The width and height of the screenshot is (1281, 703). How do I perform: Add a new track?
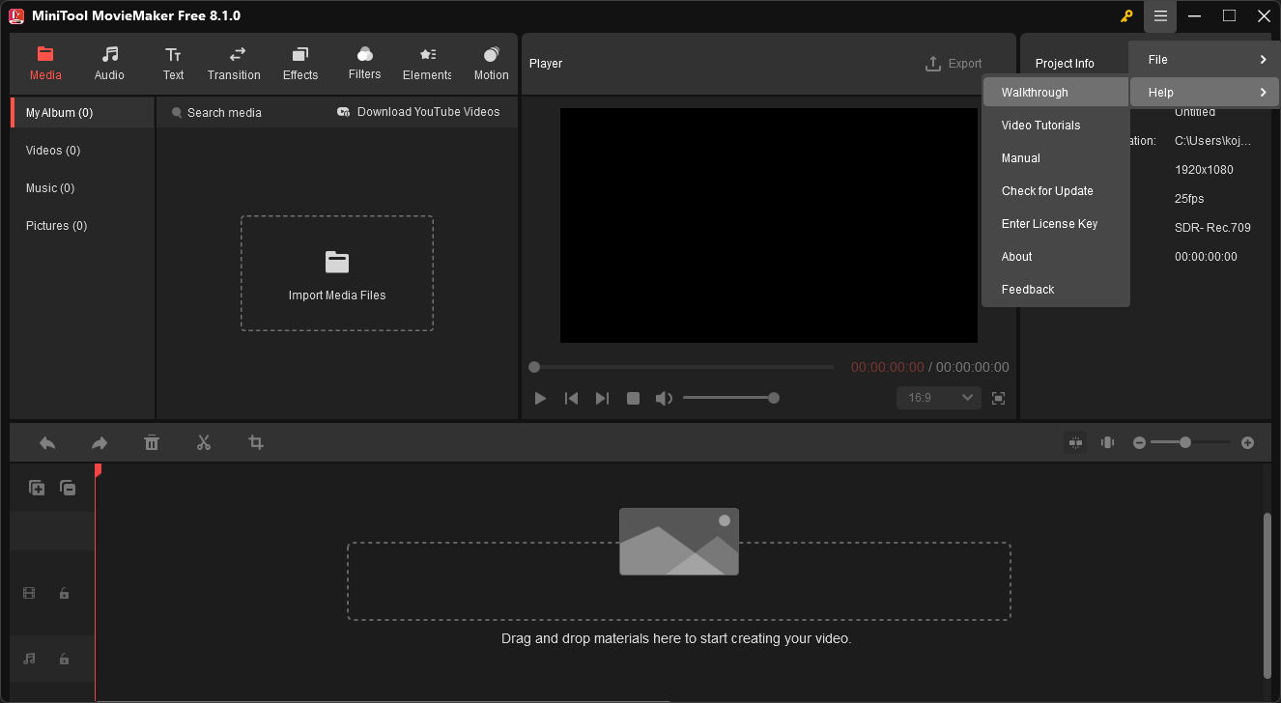37,489
